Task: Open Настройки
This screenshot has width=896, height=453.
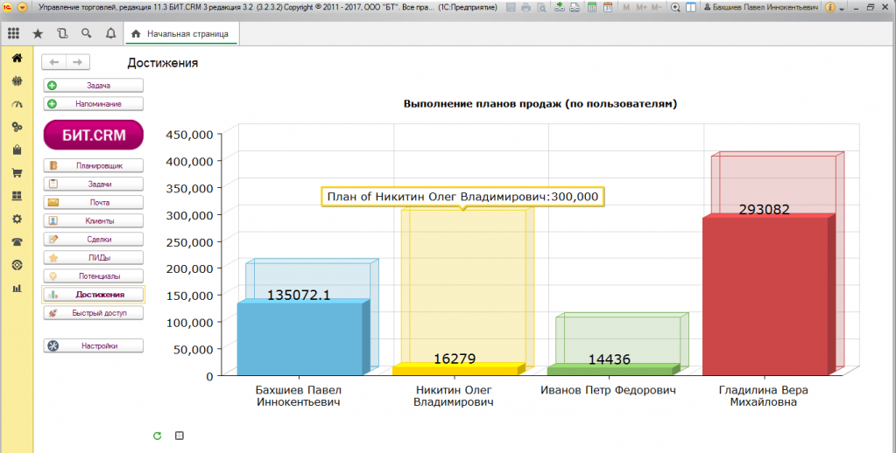Action: coord(93,345)
